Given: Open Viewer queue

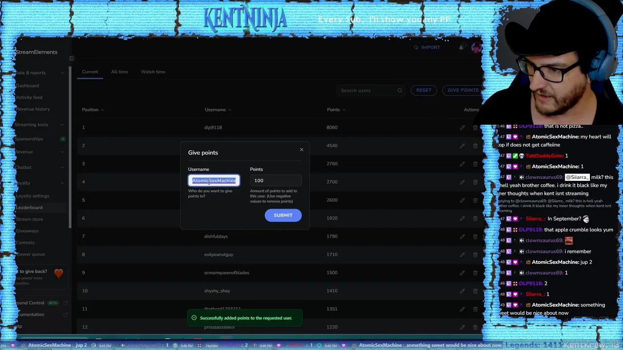Looking at the screenshot, I should (30, 255).
